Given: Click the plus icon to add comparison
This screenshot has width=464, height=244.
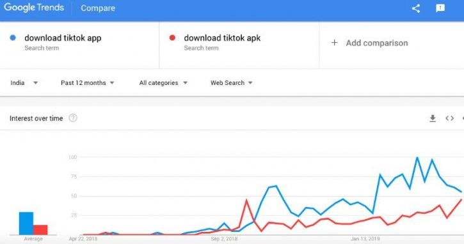Looking at the screenshot, I should (334, 43).
